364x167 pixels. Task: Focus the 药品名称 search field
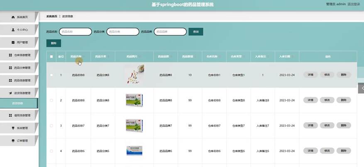tap(76, 32)
